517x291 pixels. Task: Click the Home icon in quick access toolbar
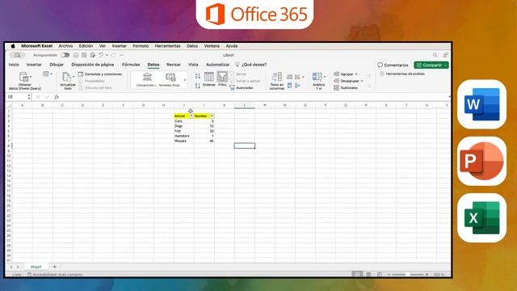point(76,55)
